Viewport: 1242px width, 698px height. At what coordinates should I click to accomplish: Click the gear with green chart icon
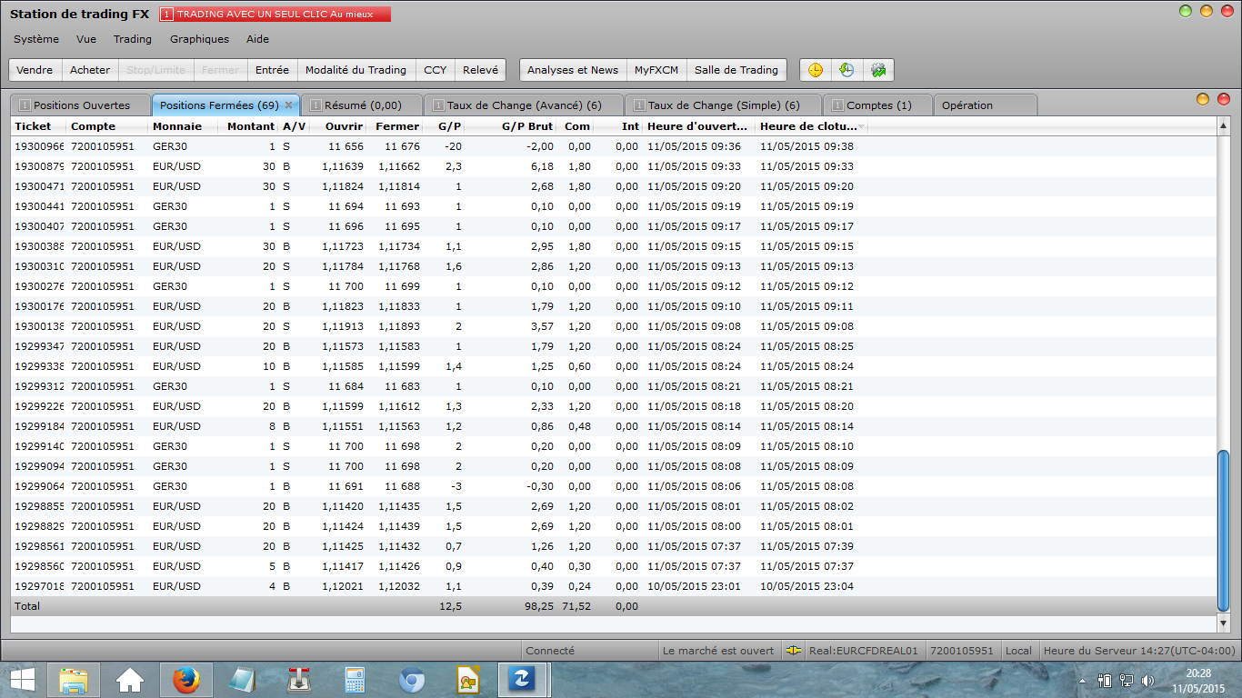877,70
